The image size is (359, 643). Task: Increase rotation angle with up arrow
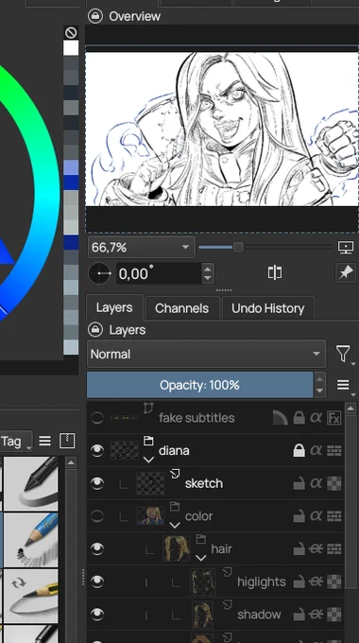[208, 269]
